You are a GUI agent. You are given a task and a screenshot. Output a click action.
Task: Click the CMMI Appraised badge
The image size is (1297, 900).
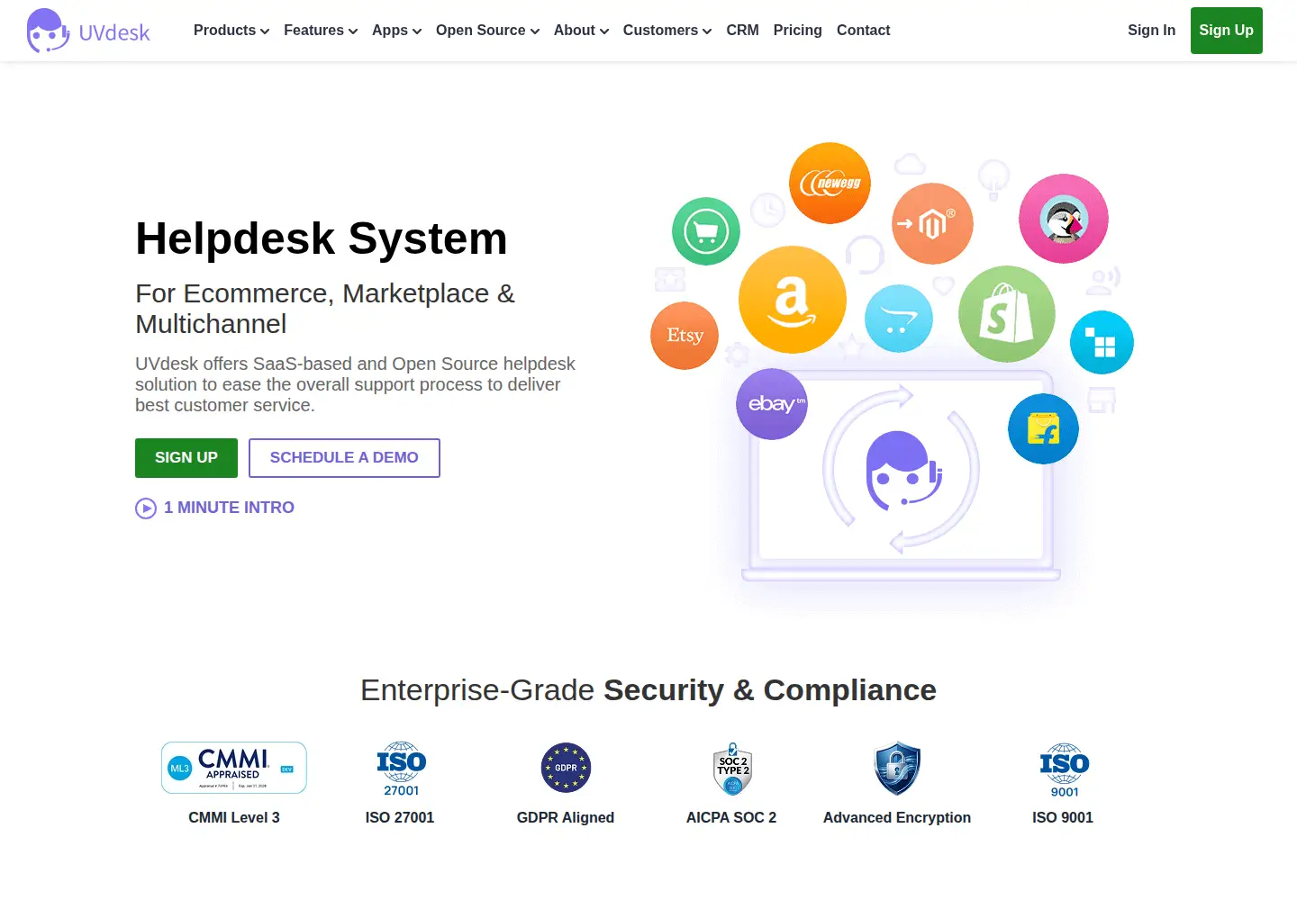[x=234, y=768]
